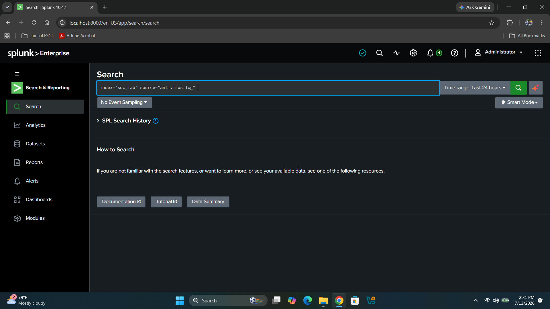This screenshot has width=550, height=309.
Task: Open the AI assistant sparkle icon
Action: pyautogui.click(x=535, y=88)
